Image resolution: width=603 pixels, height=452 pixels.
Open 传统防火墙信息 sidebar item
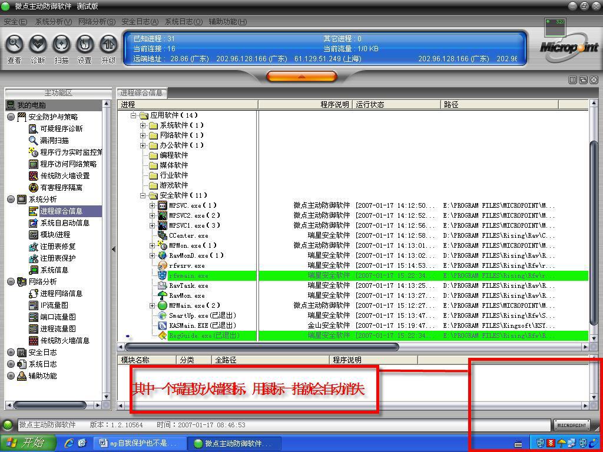59,341
